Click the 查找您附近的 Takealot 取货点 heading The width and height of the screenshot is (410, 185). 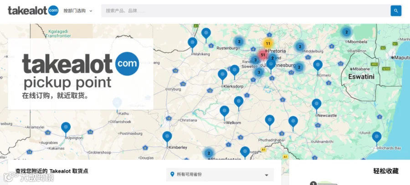coord(52,171)
